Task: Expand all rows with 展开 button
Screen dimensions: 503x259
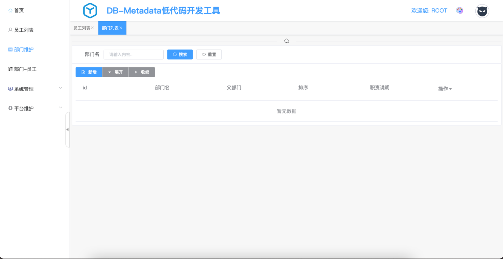Action: tap(115, 72)
